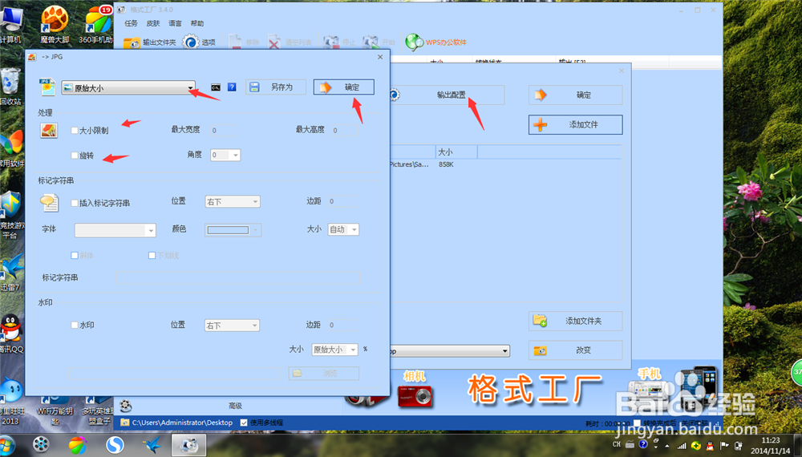This screenshot has width=802, height=457.
Task: Open the Windows Start button
Action: pos(7,445)
